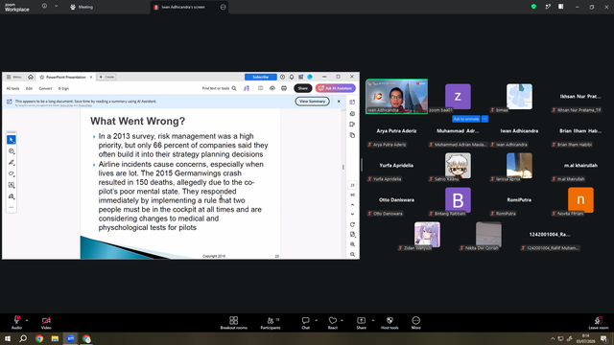This screenshot has width=614, height=345.
Task: Select Iwan Adhicandra's active video thumbnail
Action: click(x=396, y=96)
